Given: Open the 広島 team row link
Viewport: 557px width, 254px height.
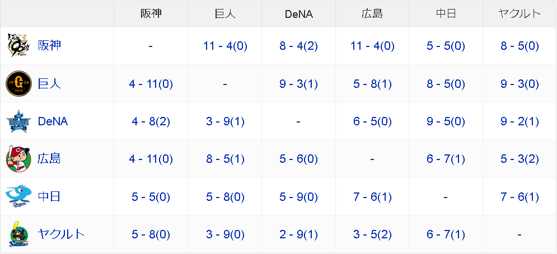Looking at the screenshot, I should point(49,159).
